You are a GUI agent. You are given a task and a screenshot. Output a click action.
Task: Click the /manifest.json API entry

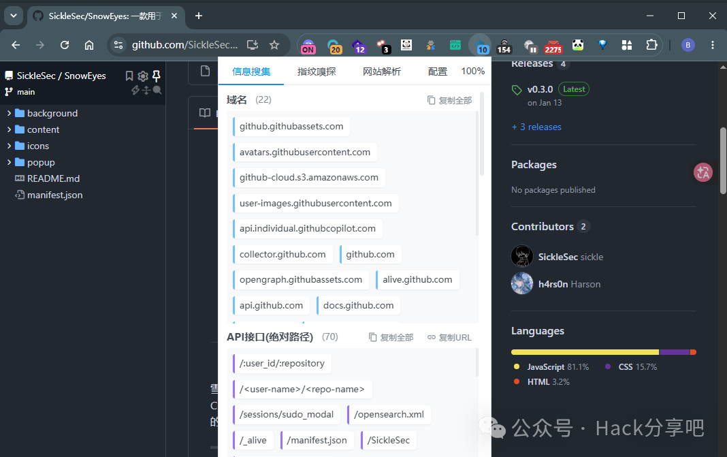[x=317, y=440]
